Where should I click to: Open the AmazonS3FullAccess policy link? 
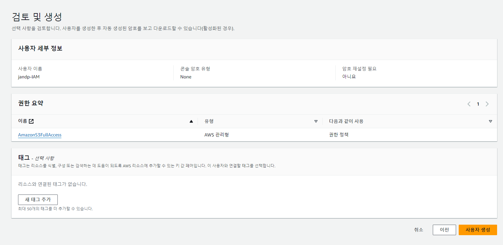[40, 135]
